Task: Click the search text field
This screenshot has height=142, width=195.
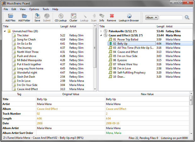Action: pos(171,18)
